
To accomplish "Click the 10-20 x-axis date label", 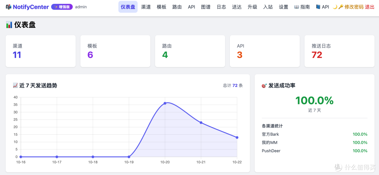I will tap(165, 162).
